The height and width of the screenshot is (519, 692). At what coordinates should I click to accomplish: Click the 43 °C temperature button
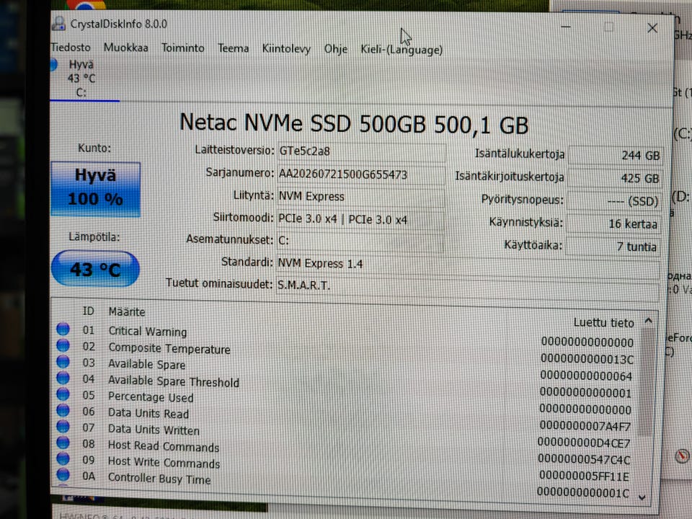tap(95, 269)
